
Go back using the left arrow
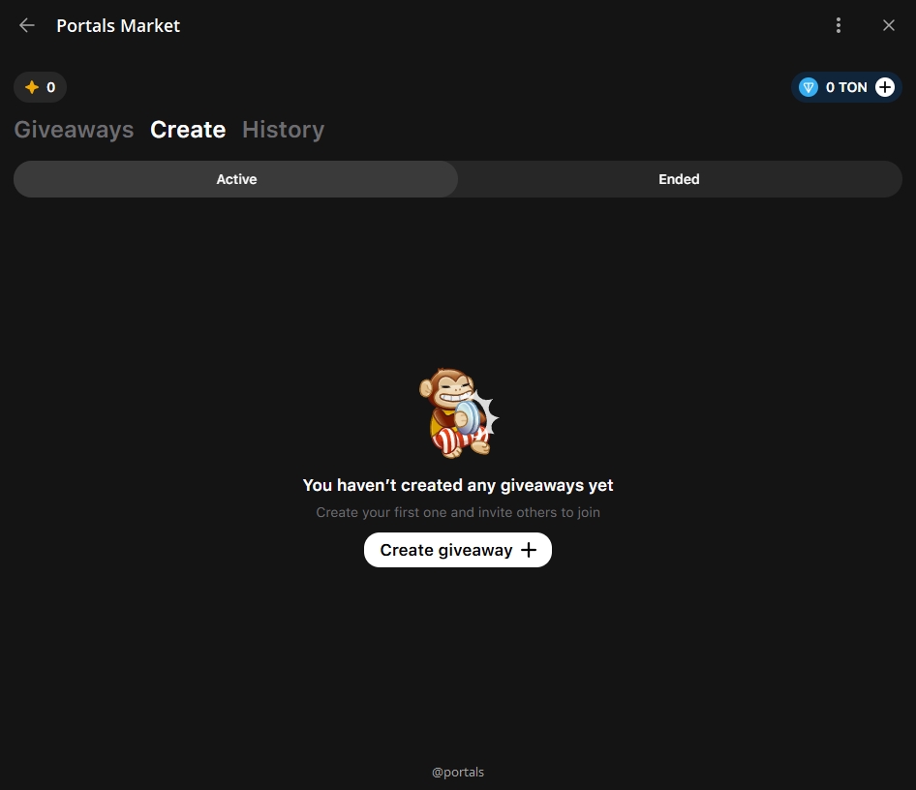pos(27,26)
